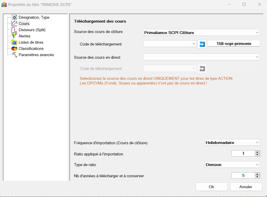This screenshot has height=197, width=267.
Task: Open the Diviseurs (Split) icon
Action: (14, 30)
